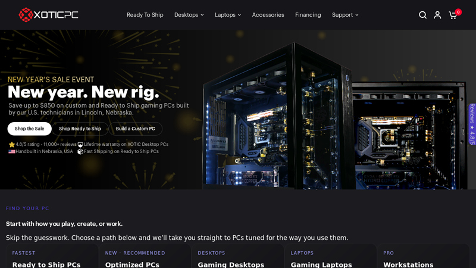The width and height of the screenshot is (476, 268).
Task: Click the right PC case hero image
Action: click(410, 135)
